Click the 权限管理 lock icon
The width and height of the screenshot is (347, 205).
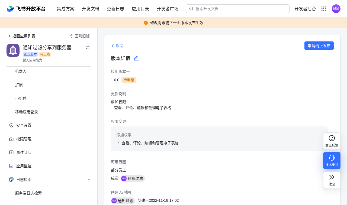coord(11,139)
